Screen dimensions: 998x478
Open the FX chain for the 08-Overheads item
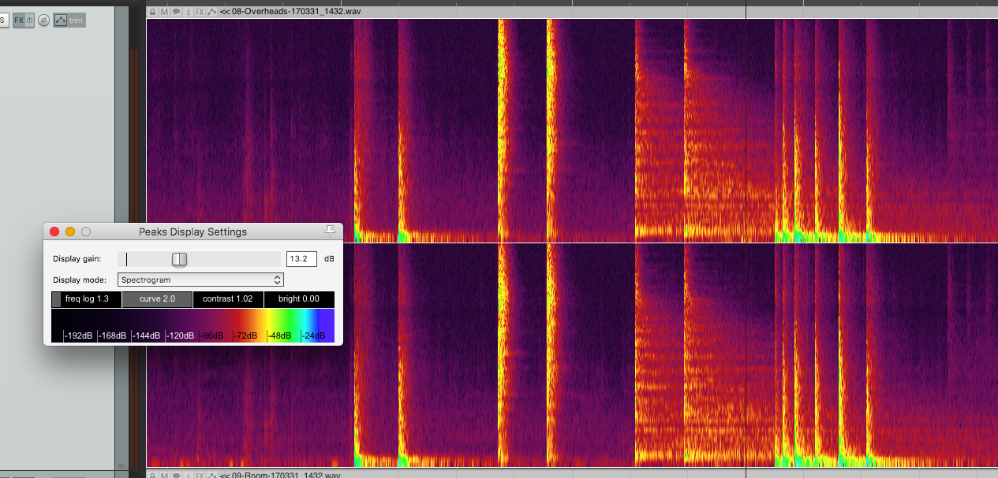199,12
